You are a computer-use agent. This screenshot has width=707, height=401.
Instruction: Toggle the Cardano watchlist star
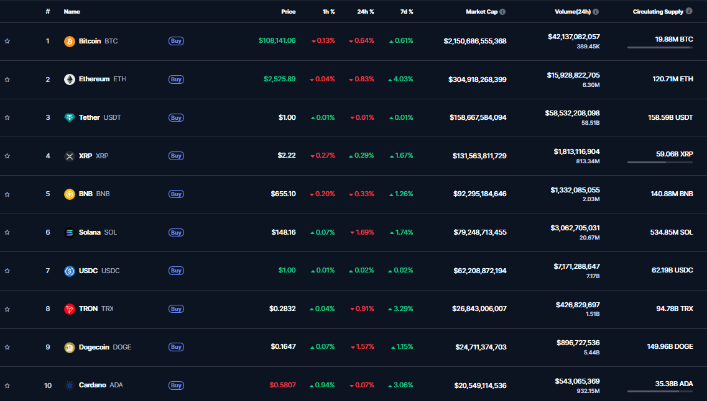coord(7,385)
